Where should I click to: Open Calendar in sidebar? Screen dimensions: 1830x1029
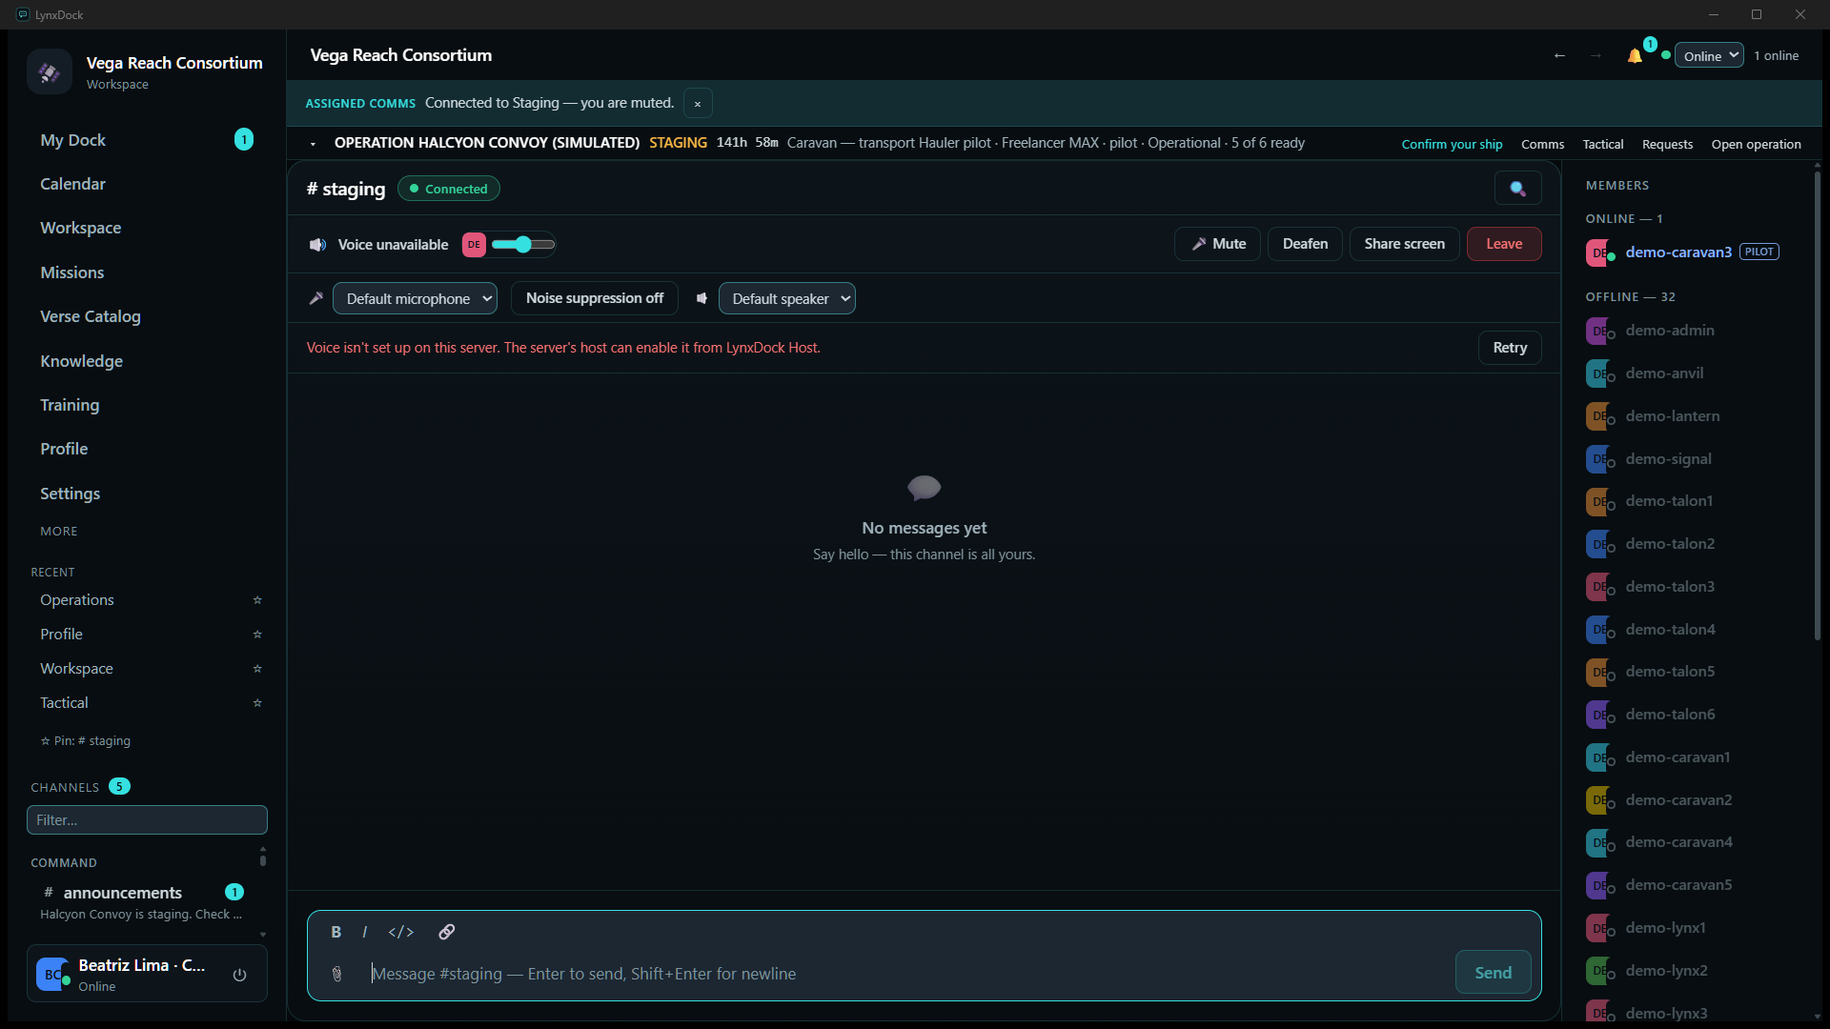(147, 184)
